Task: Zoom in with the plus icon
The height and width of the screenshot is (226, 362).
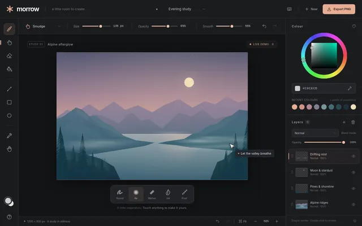Action: [277, 221]
